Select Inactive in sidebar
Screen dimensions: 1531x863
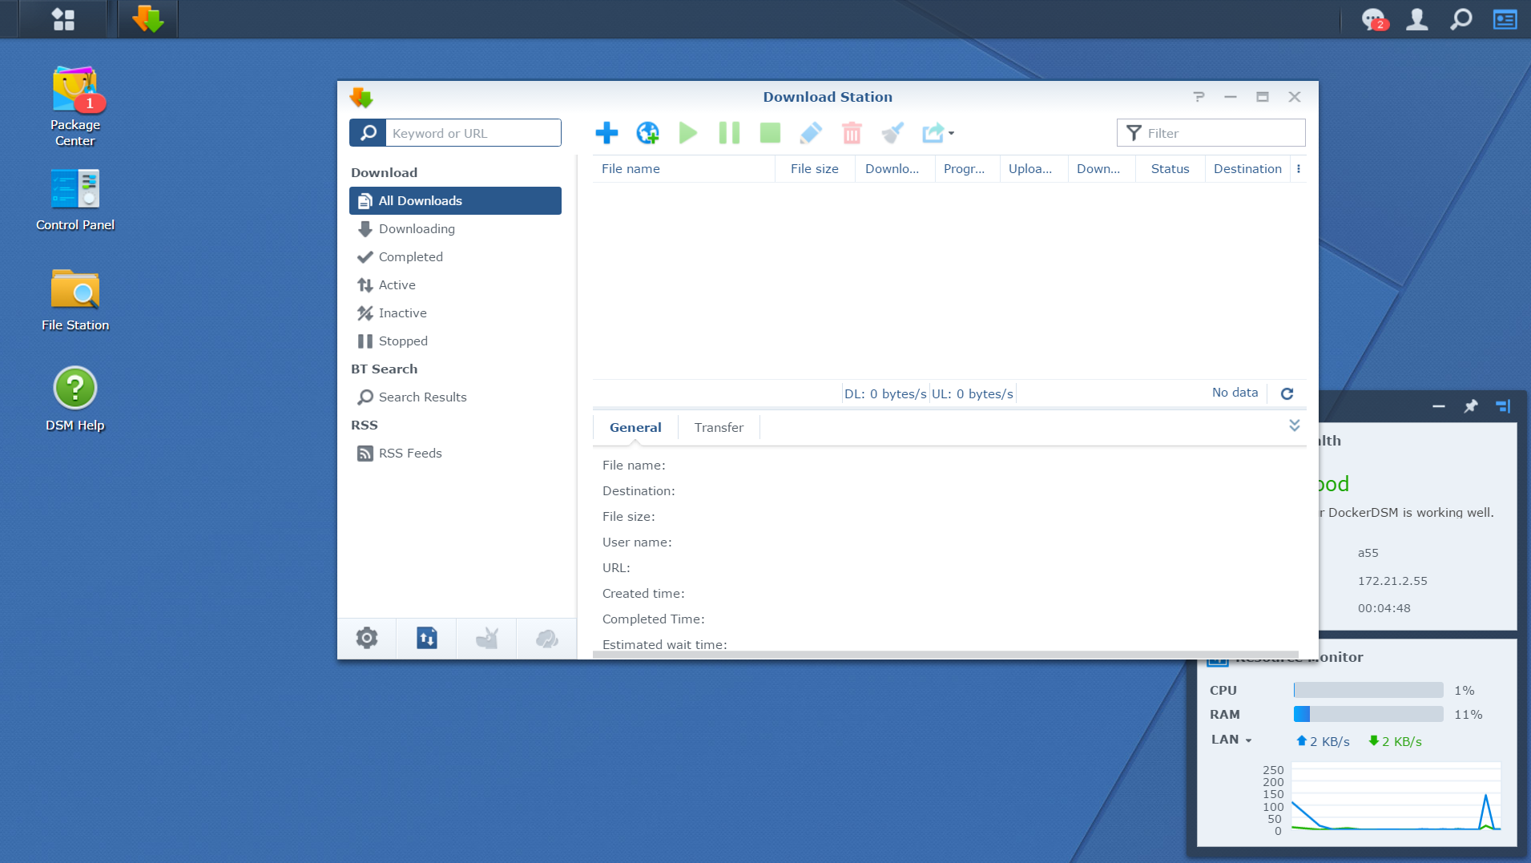455,313
